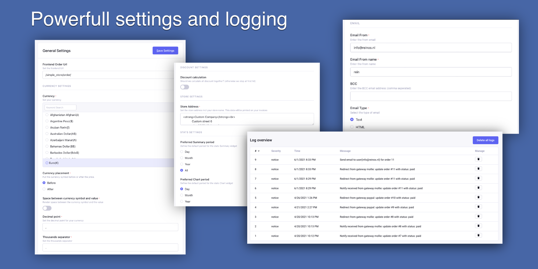This screenshot has height=269, width=538.
Task: Delete log entry number 7
Action: [x=478, y=178]
